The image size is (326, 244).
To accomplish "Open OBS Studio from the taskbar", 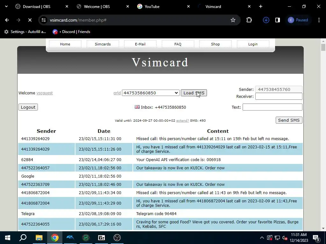I will (x=117, y=238).
